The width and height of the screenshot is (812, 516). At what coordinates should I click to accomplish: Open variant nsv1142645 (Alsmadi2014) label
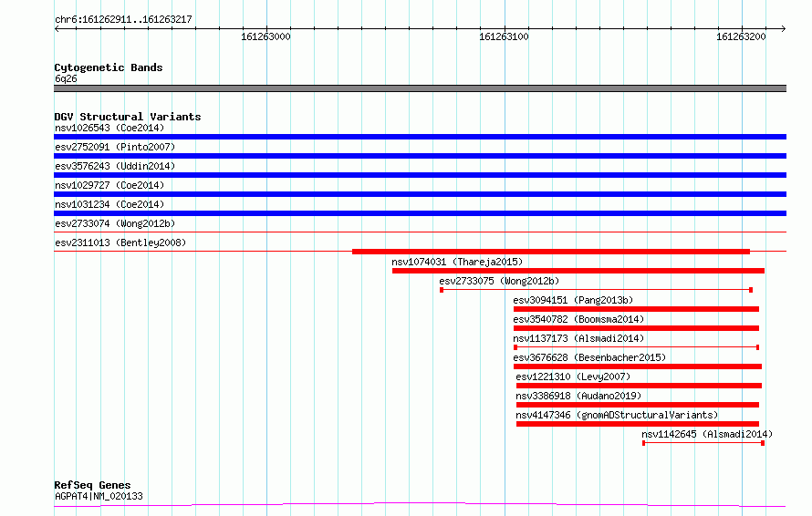tap(707, 434)
